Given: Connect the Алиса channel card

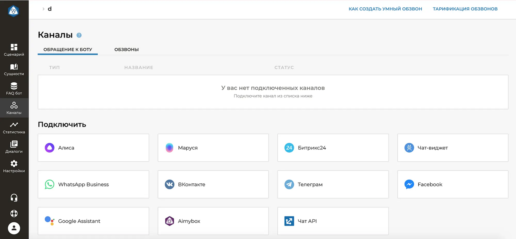Looking at the screenshot, I should pos(93,148).
